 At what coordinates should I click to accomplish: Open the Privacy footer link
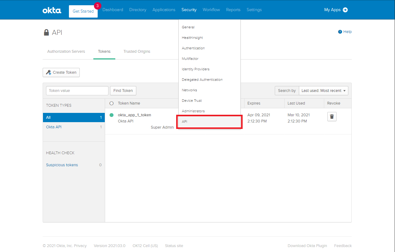[80, 246]
